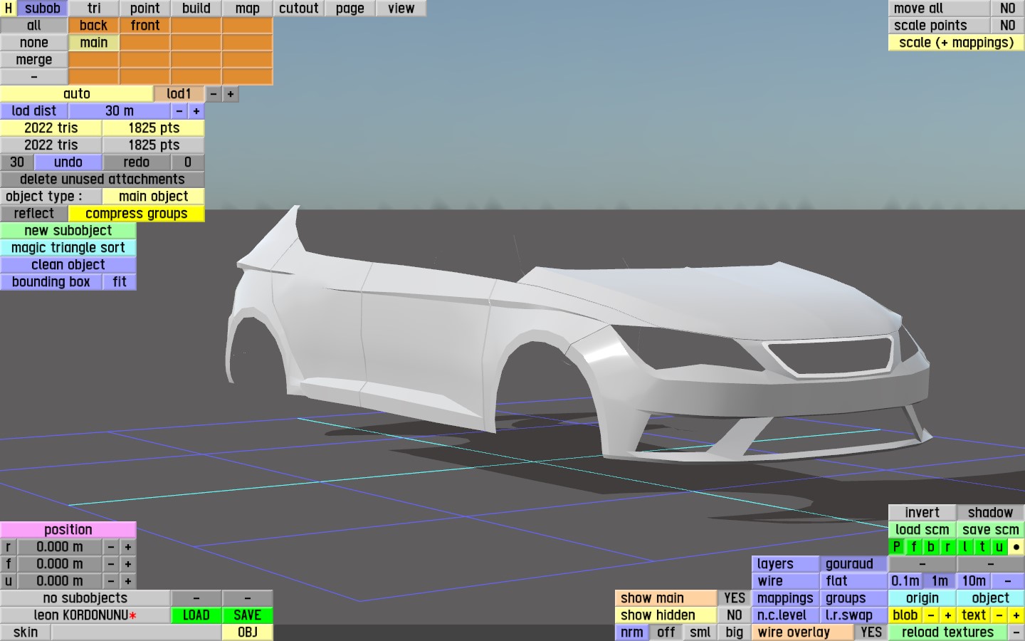Image resolution: width=1025 pixels, height=641 pixels.
Task: Open the cutout tab
Action: [x=299, y=9]
